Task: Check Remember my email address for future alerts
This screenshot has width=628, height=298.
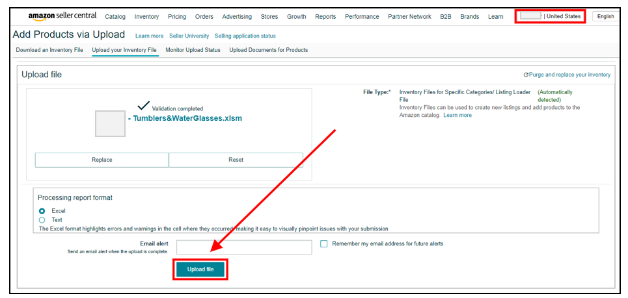Action: pyautogui.click(x=324, y=243)
